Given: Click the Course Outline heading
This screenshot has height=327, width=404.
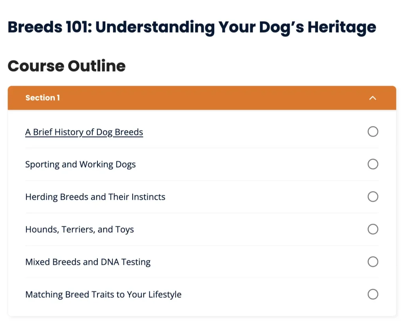Looking at the screenshot, I should 66,66.
